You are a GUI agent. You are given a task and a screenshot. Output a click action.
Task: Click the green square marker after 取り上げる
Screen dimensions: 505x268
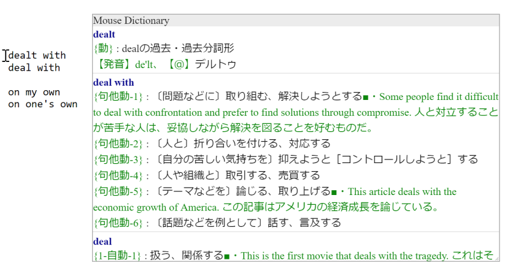334,193
